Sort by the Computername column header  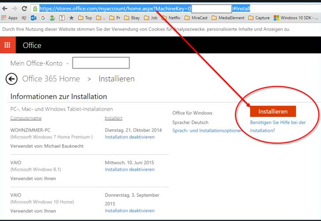pos(26,118)
